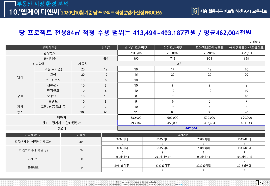The width and height of the screenshot is (270, 186).
Task: Select the 2021/01 입주년도 cell
Action: (246, 53)
